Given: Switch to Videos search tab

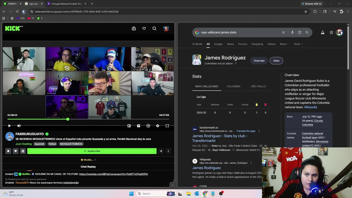Looking at the screenshot, I should [271, 44].
